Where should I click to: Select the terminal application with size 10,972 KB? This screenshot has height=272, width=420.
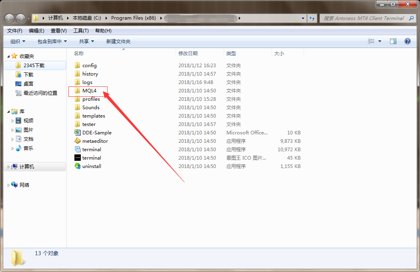pyautogui.click(x=92, y=149)
